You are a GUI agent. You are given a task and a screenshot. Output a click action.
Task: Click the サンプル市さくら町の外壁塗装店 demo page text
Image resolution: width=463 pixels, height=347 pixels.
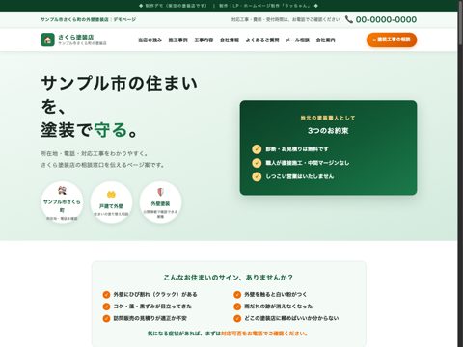(89, 19)
